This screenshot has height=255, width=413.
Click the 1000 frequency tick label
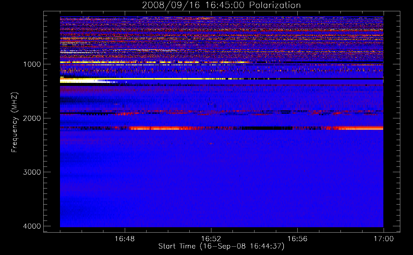point(32,64)
